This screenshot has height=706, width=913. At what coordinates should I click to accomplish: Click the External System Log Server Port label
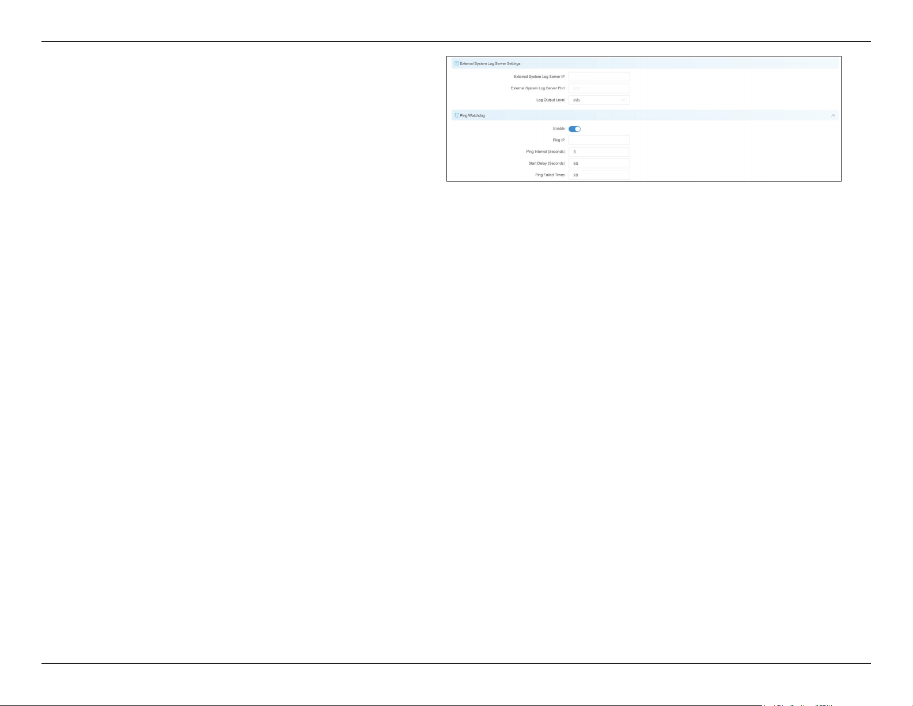(x=537, y=88)
